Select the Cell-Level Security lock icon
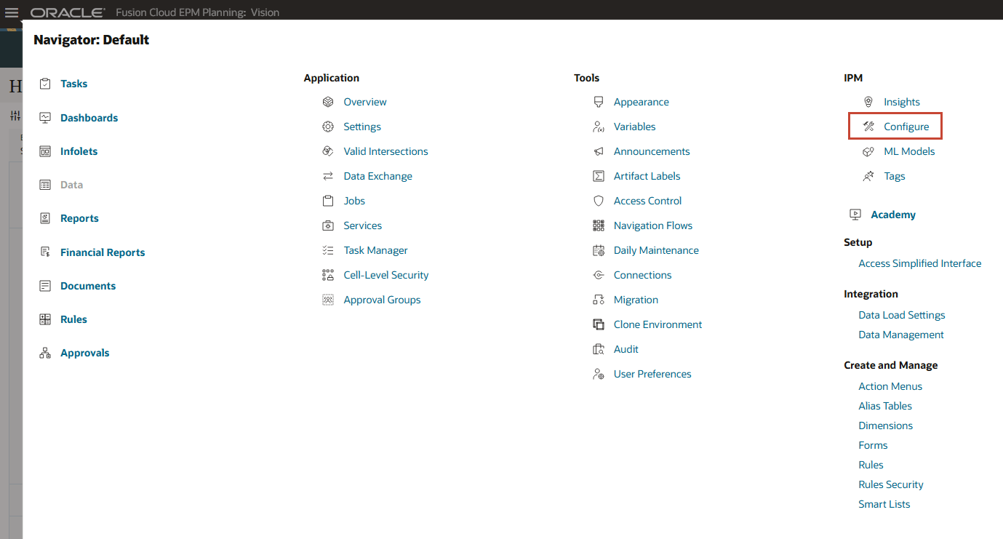 point(328,275)
